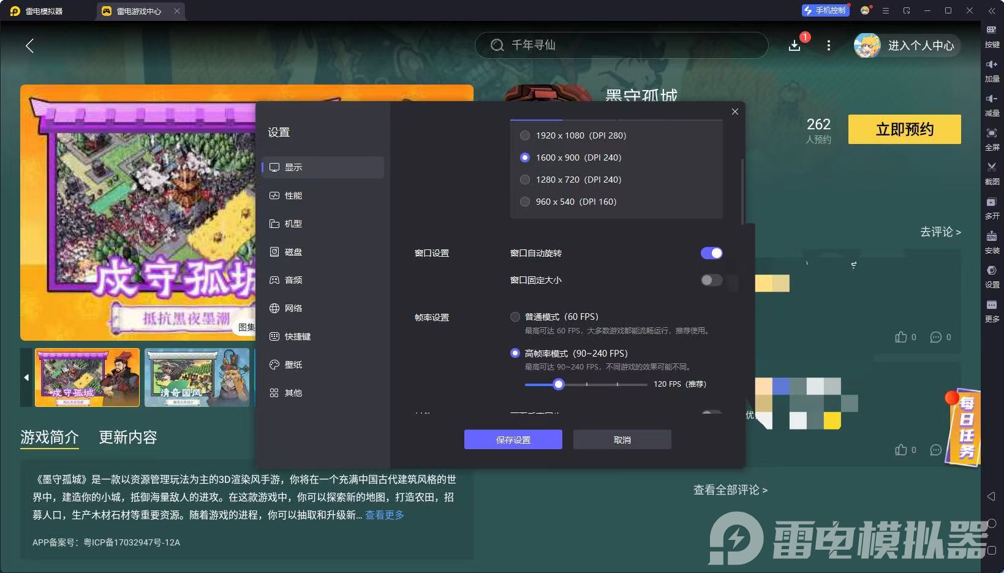
Task: Open the 网络 settings section
Action: 323,308
